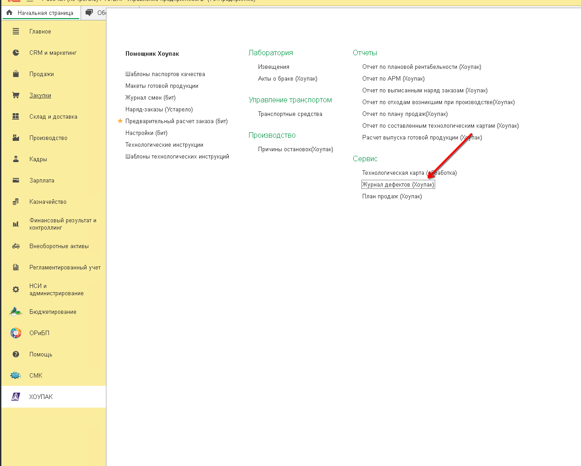Screen dimensions: 581x466
Task: Click the factory icon for Производство
Action: 16,138
